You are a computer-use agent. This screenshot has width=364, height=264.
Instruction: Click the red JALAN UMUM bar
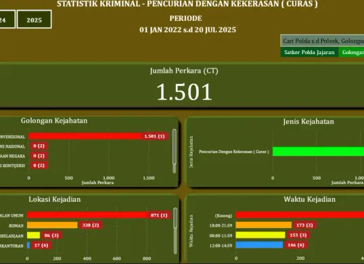click(87, 215)
